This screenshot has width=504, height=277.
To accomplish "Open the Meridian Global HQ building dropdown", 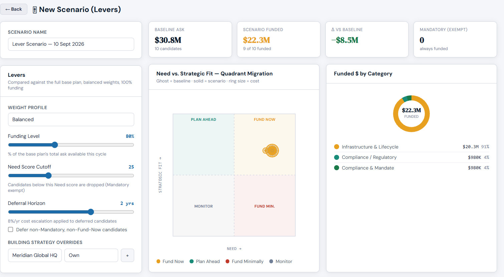I will click(35, 255).
